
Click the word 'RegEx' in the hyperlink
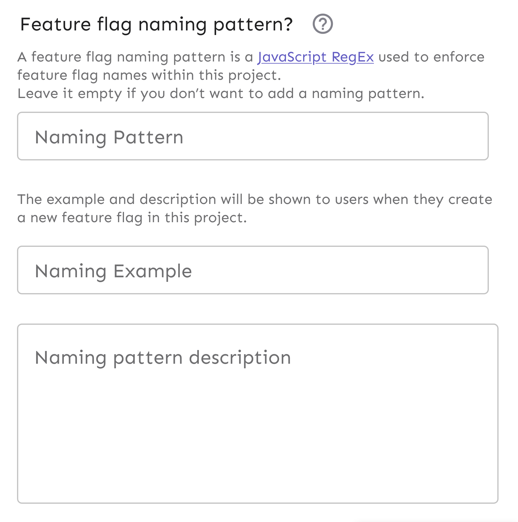pyautogui.click(x=353, y=57)
